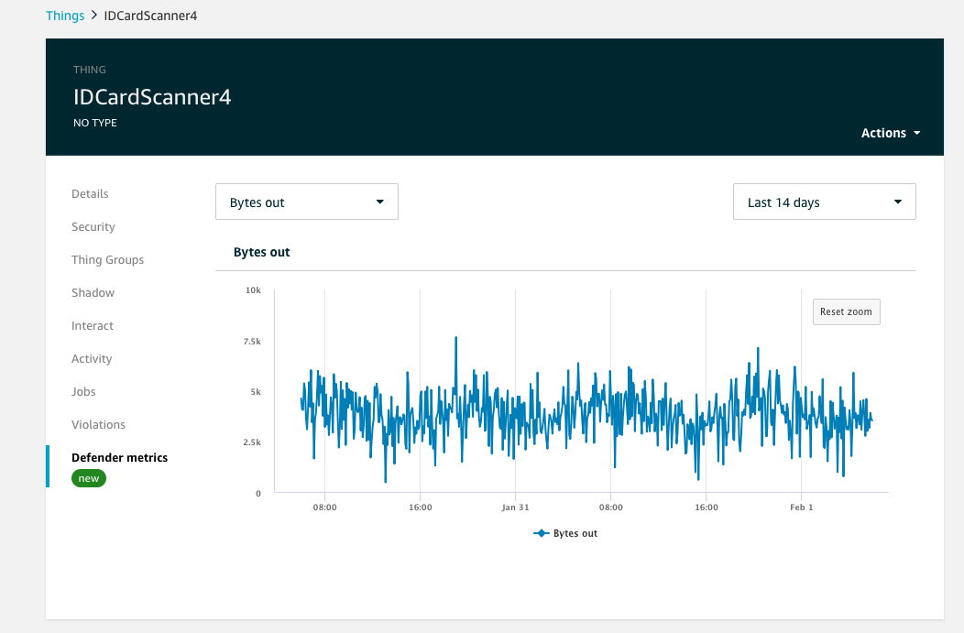Screen dimensions: 964x633
Task: Click the IDCardScanner4 thing title
Action: click(x=152, y=96)
